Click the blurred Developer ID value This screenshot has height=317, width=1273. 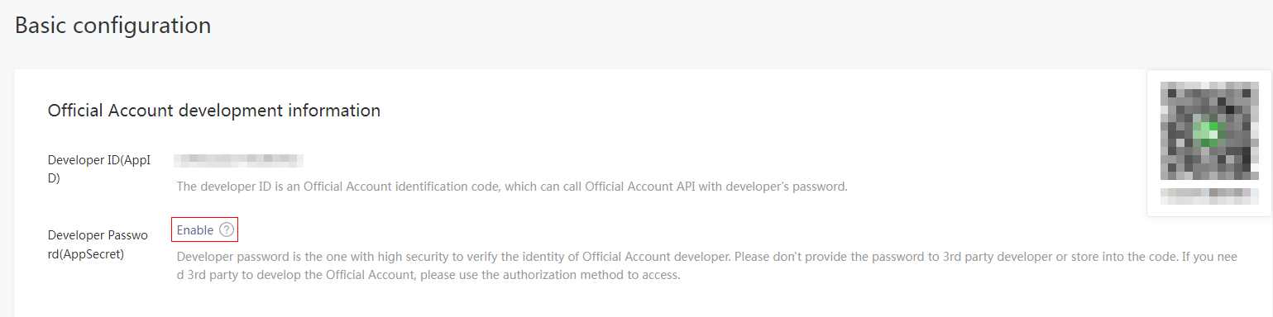240,161
